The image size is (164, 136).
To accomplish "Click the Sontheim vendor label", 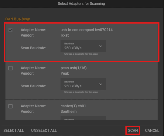I will (69, 112).
